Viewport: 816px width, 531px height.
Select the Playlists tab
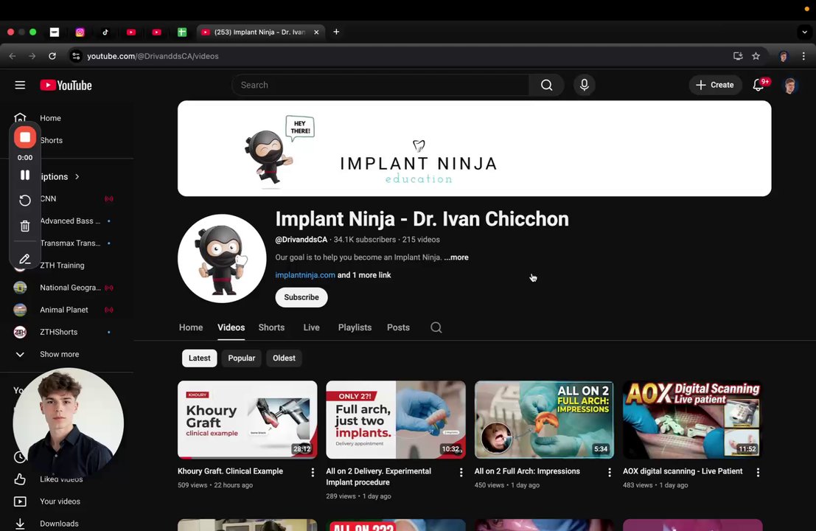click(355, 327)
